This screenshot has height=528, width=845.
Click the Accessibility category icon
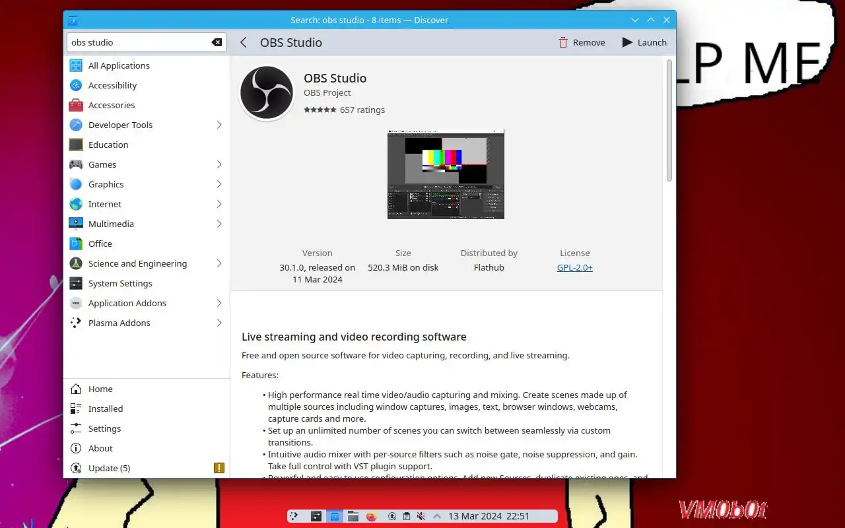click(x=76, y=85)
